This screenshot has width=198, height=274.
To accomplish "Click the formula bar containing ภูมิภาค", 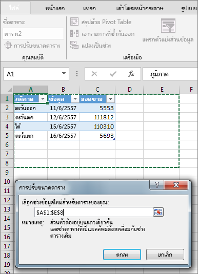I will tap(170, 74).
